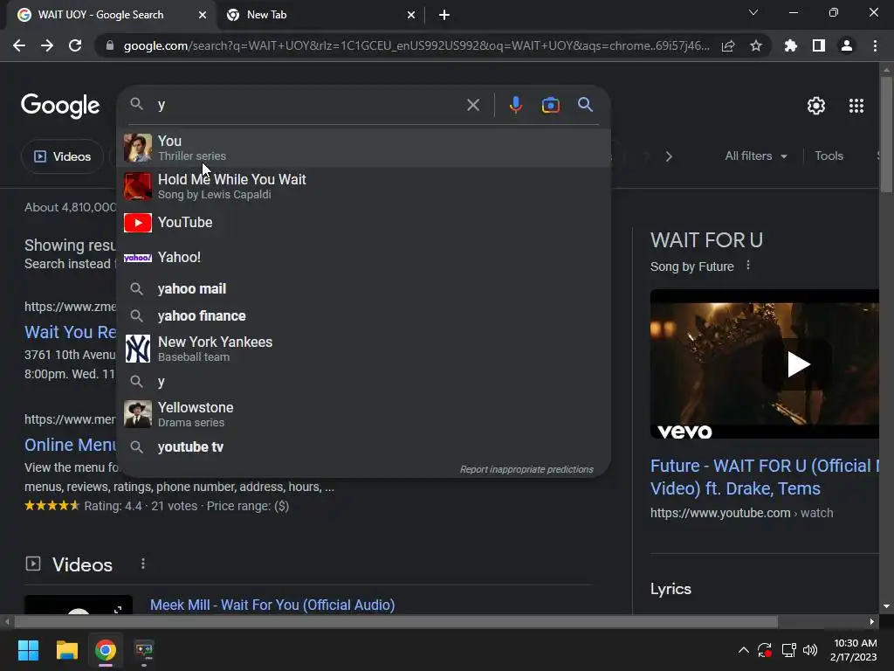Submit search with magnifier button
This screenshot has height=671, width=894.
pos(586,105)
